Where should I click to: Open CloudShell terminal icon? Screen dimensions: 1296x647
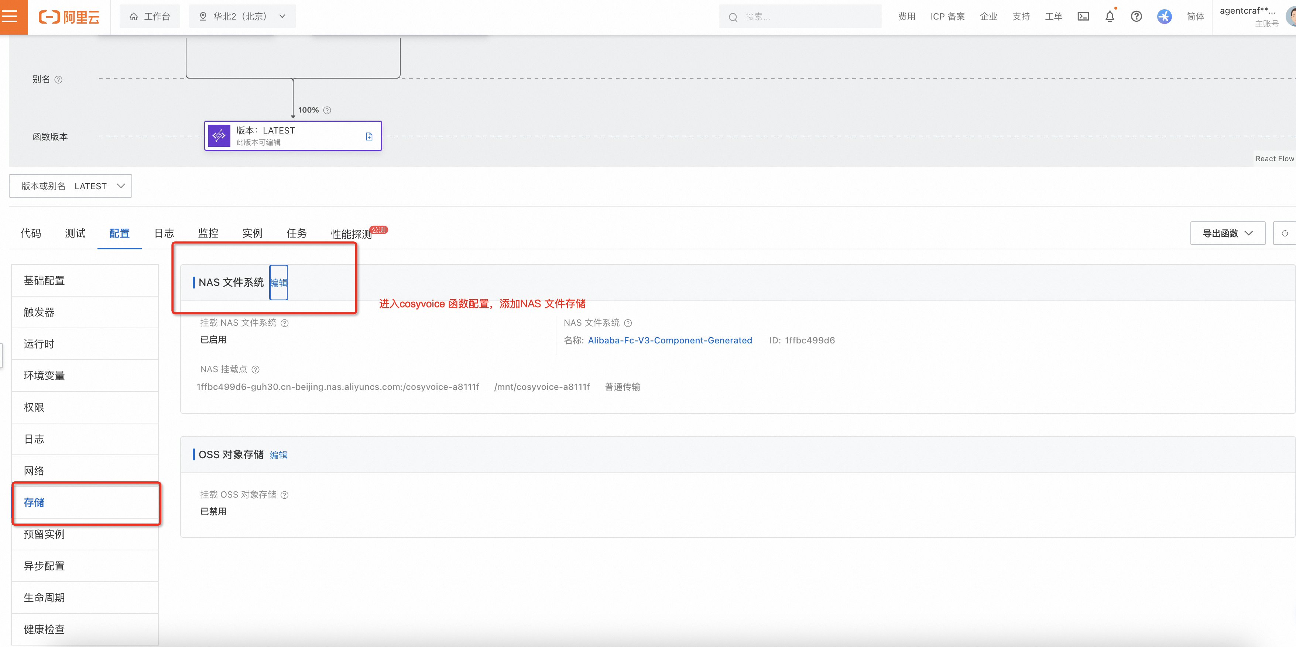(x=1083, y=17)
